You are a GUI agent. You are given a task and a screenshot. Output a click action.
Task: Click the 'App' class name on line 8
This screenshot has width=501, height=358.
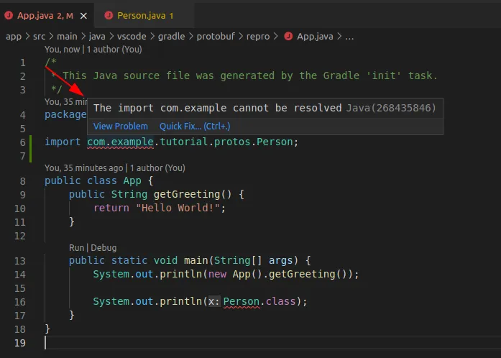[x=132, y=180]
